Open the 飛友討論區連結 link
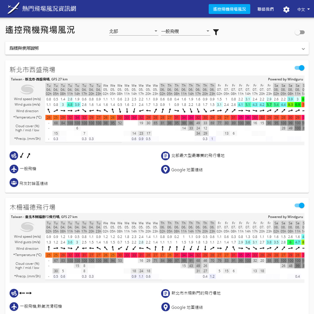The width and height of the screenshot is (314, 314). coord(33,183)
